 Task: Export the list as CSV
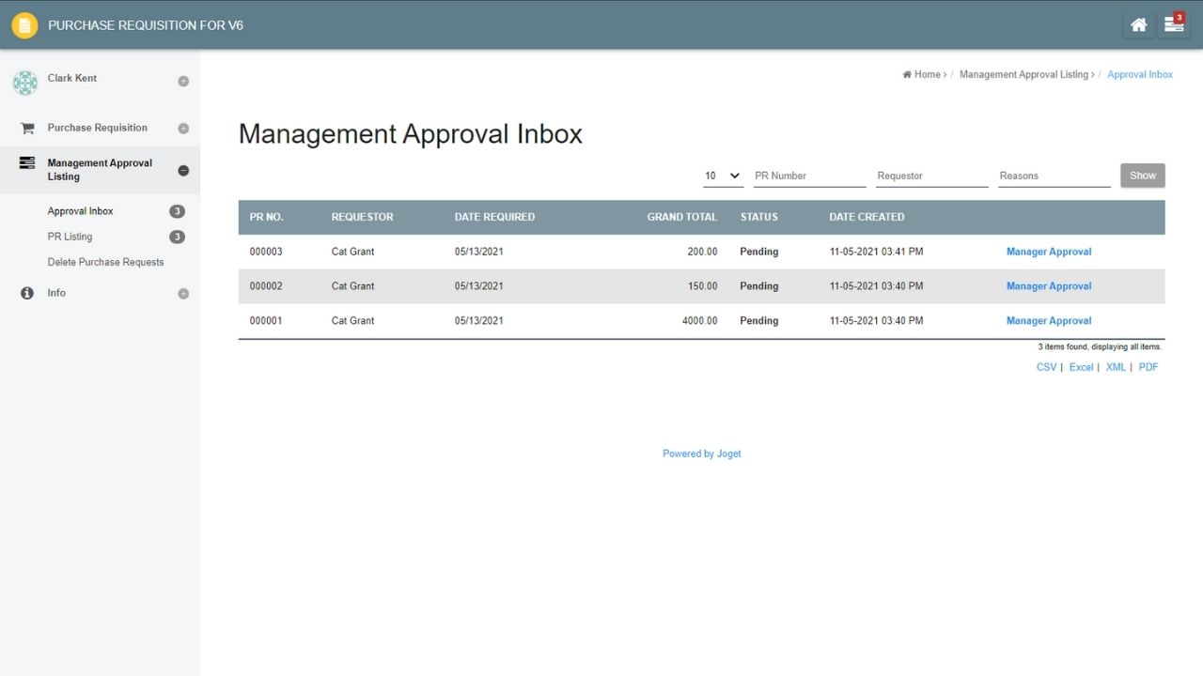point(1046,367)
